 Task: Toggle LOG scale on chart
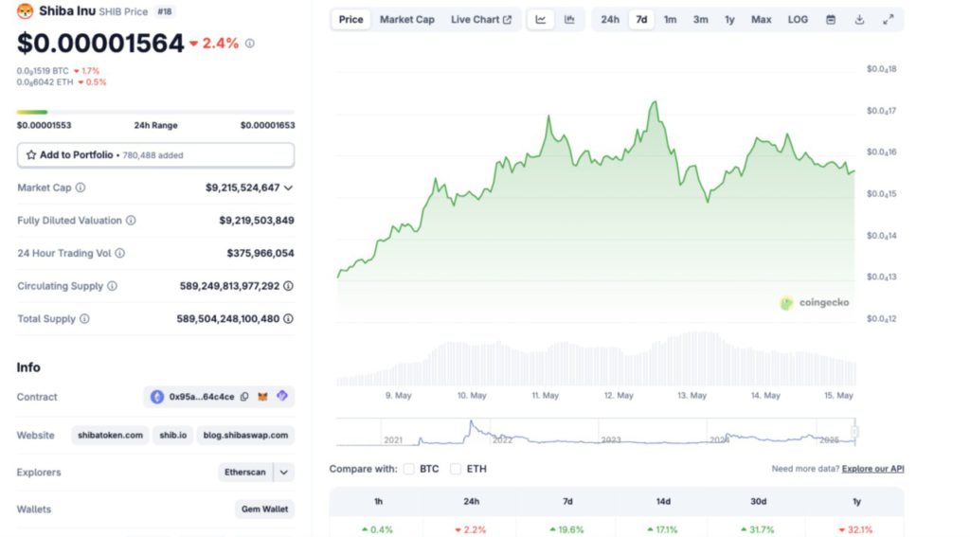(798, 19)
